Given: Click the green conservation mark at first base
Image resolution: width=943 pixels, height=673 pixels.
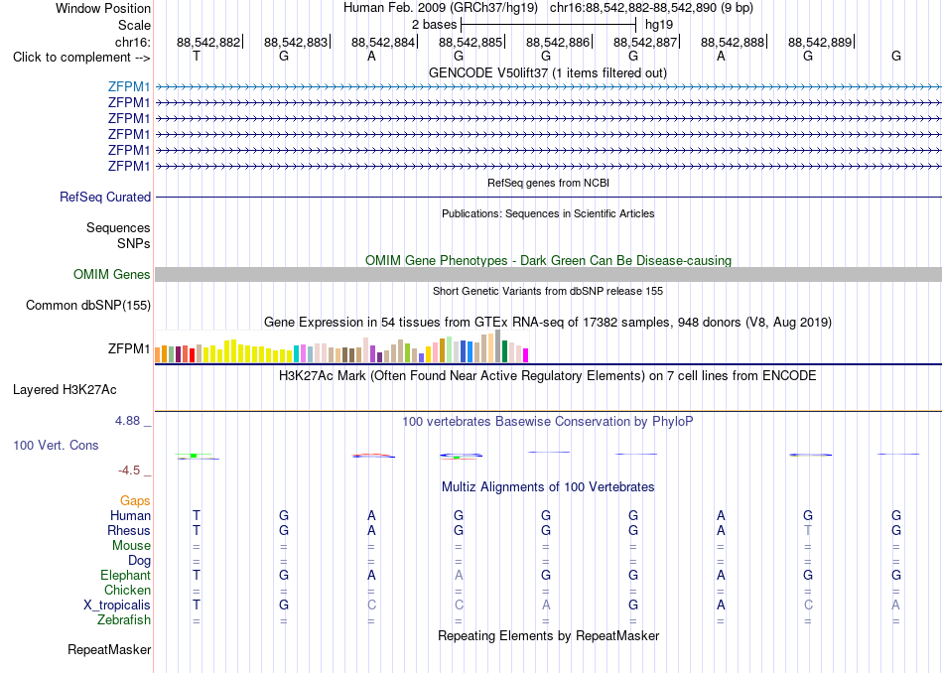Looking at the screenshot, I should [x=194, y=456].
